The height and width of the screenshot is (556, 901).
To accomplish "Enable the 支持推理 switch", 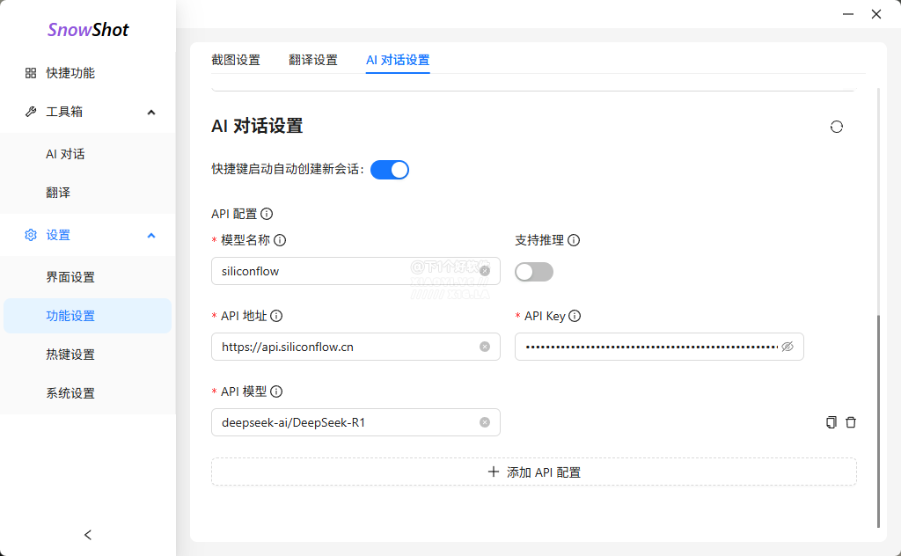I will pos(534,272).
